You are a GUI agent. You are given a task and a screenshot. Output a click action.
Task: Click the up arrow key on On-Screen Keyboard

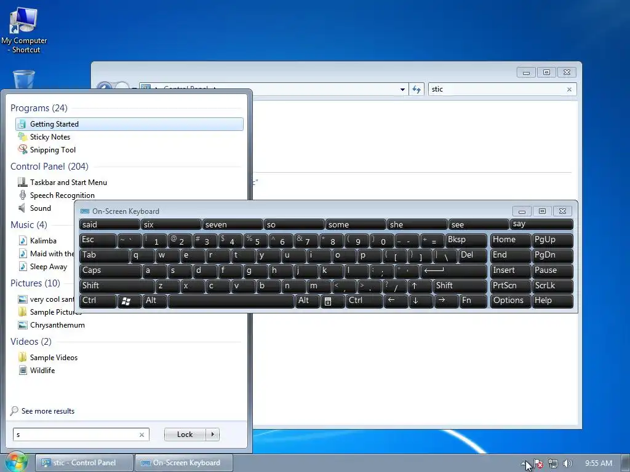[x=420, y=286]
